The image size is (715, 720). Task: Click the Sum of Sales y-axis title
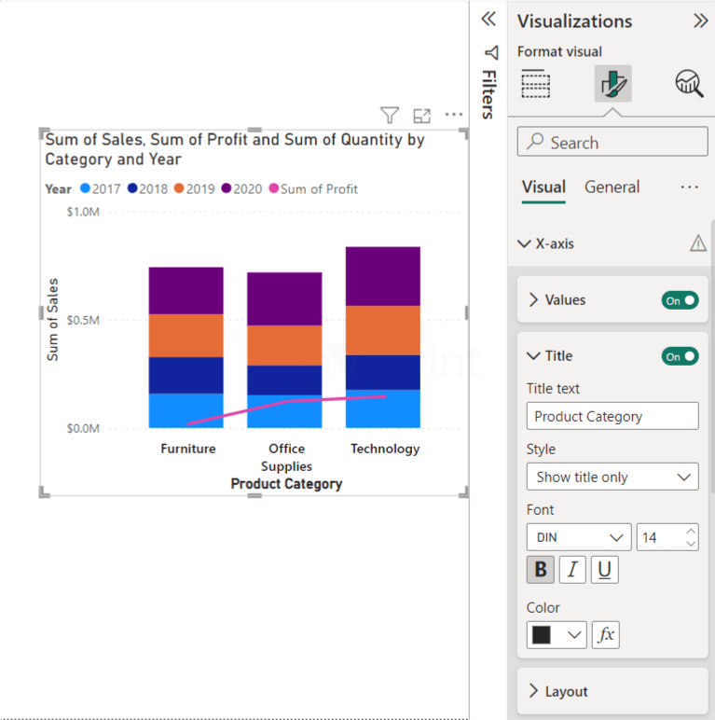click(53, 320)
